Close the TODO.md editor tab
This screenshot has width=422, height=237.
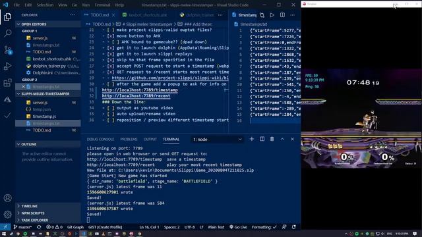(113, 15)
